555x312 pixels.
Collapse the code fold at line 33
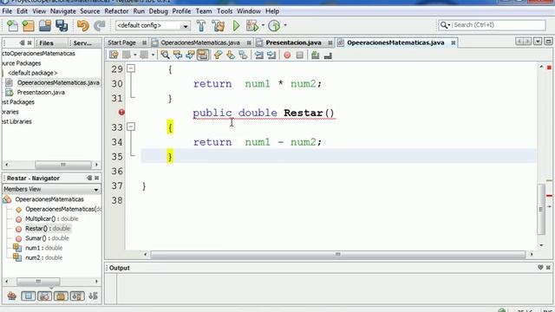[131, 127]
